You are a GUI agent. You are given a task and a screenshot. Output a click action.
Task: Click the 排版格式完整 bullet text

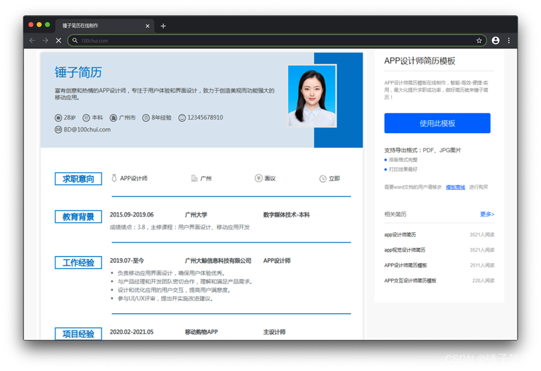pos(403,160)
